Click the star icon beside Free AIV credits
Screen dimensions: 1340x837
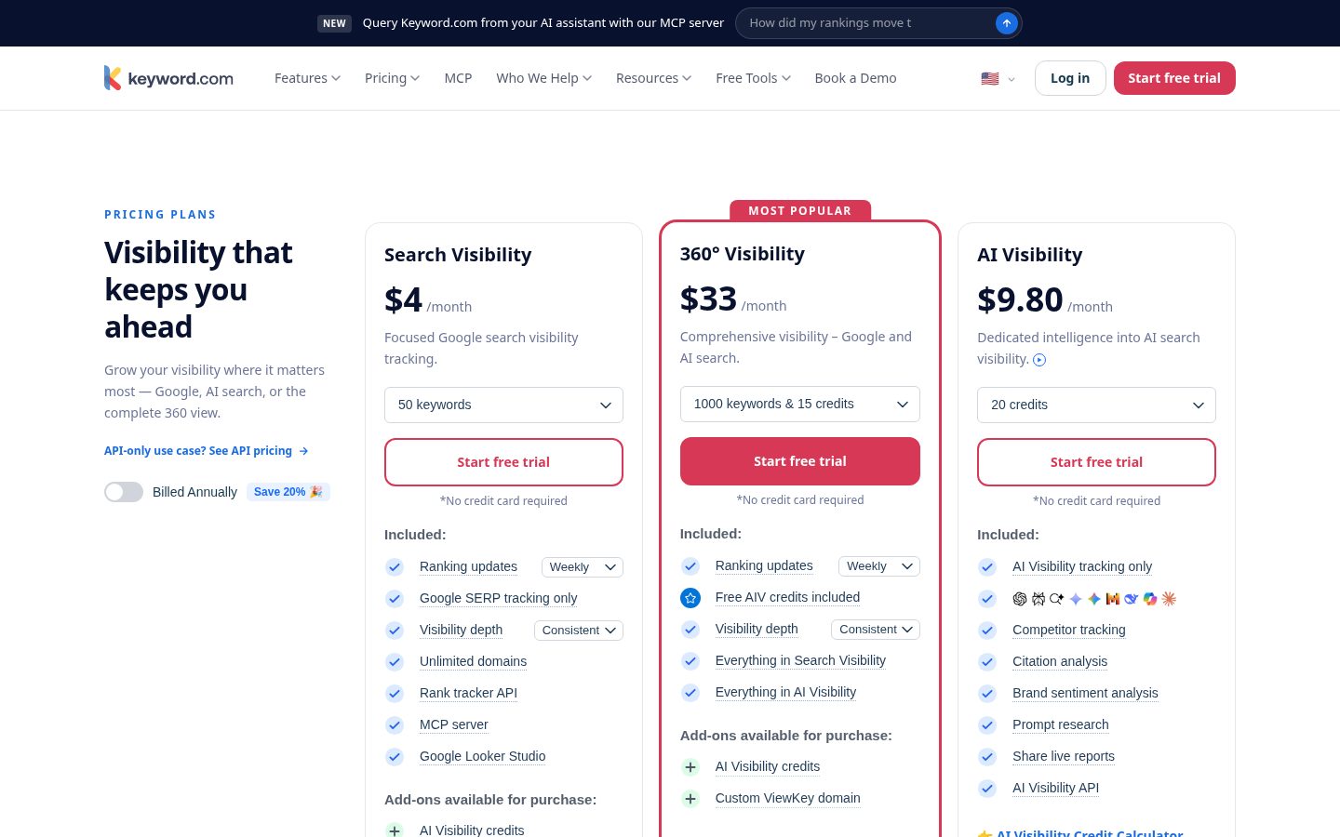[x=690, y=598]
